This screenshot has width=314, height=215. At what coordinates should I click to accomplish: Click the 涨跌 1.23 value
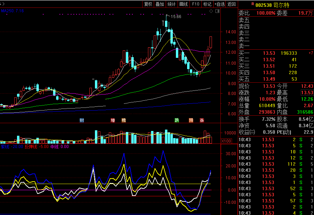270,93
